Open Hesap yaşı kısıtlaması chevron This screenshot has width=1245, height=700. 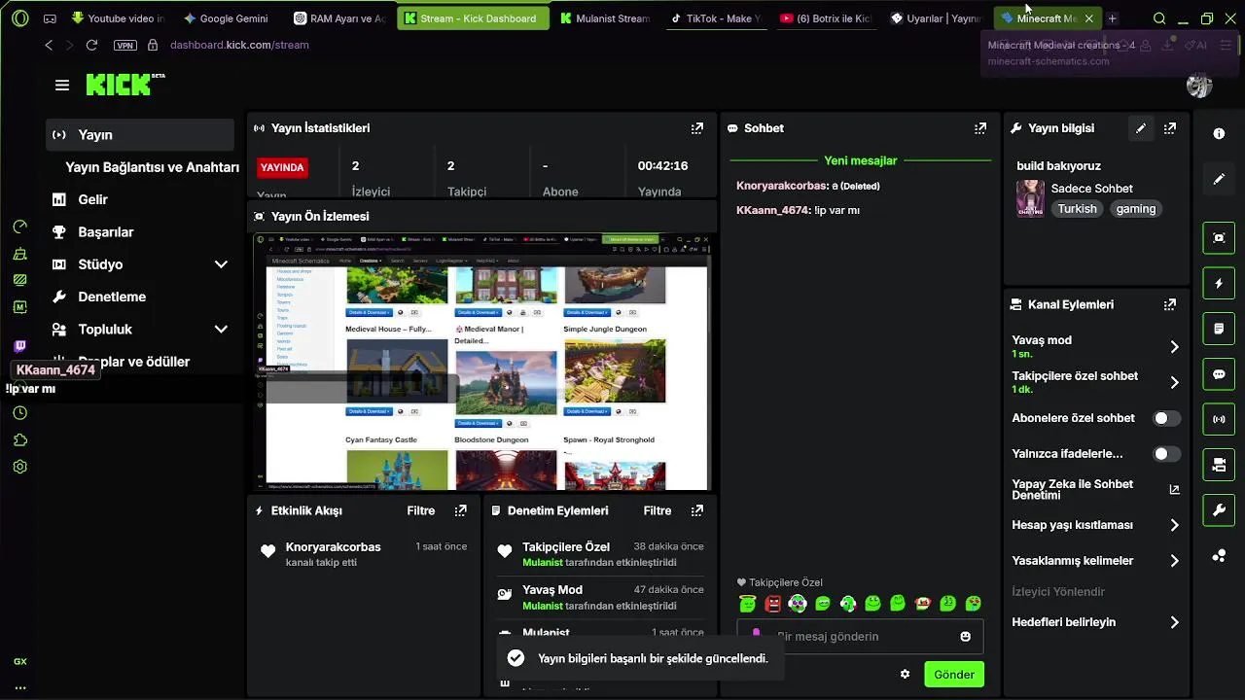pyautogui.click(x=1174, y=525)
